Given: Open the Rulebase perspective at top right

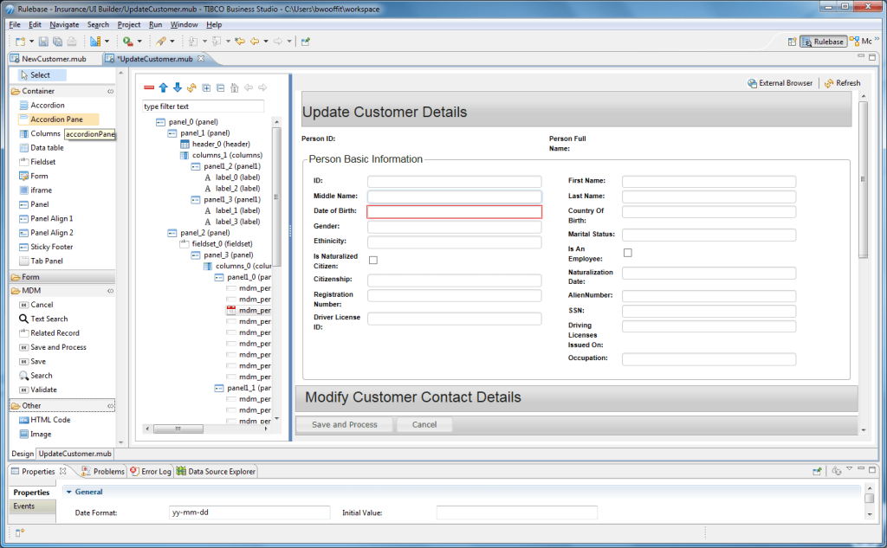Looking at the screenshot, I should click(x=822, y=40).
